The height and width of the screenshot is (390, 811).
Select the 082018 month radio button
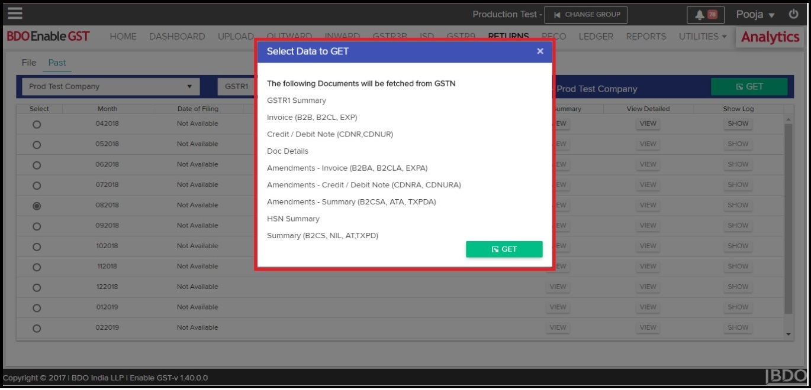[37, 206]
